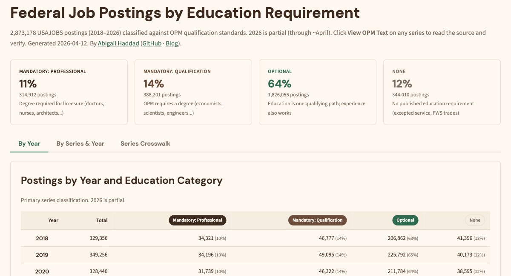Click the Year column header
Image resolution: width=511 pixels, height=276 pixels.
click(53, 220)
